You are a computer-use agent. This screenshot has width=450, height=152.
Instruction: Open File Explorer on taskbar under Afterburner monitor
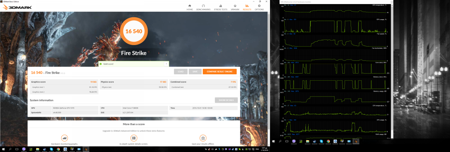[307, 141]
